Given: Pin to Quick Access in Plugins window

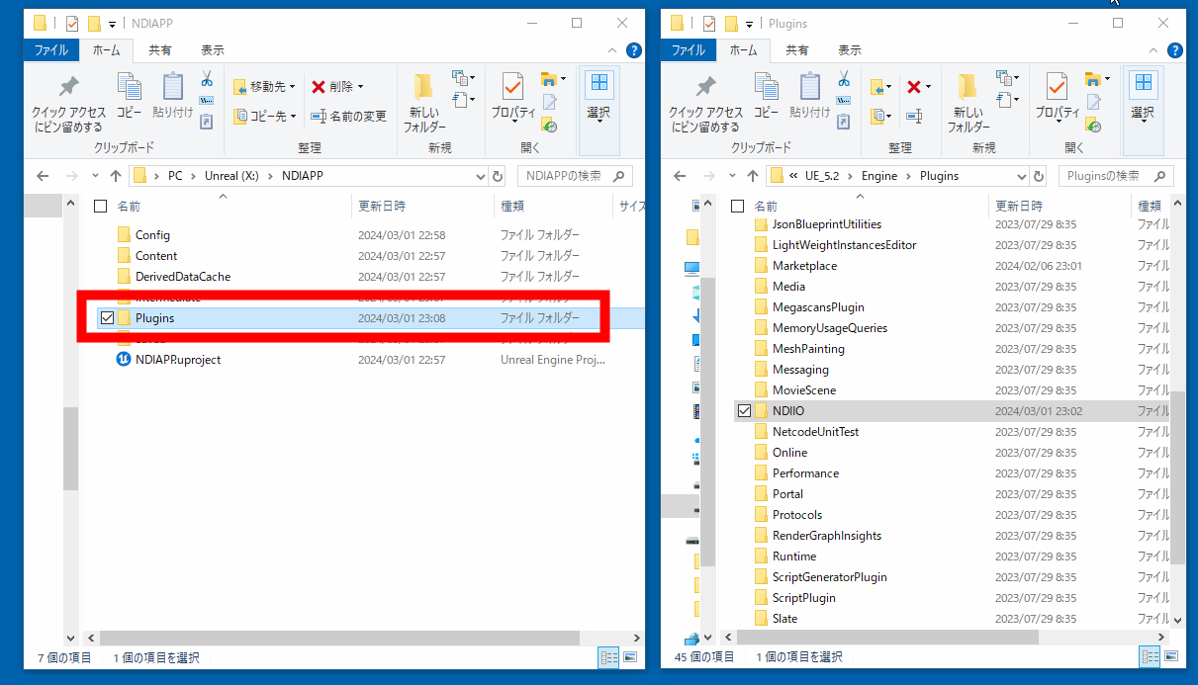Looking at the screenshot, I should point(705,102).
